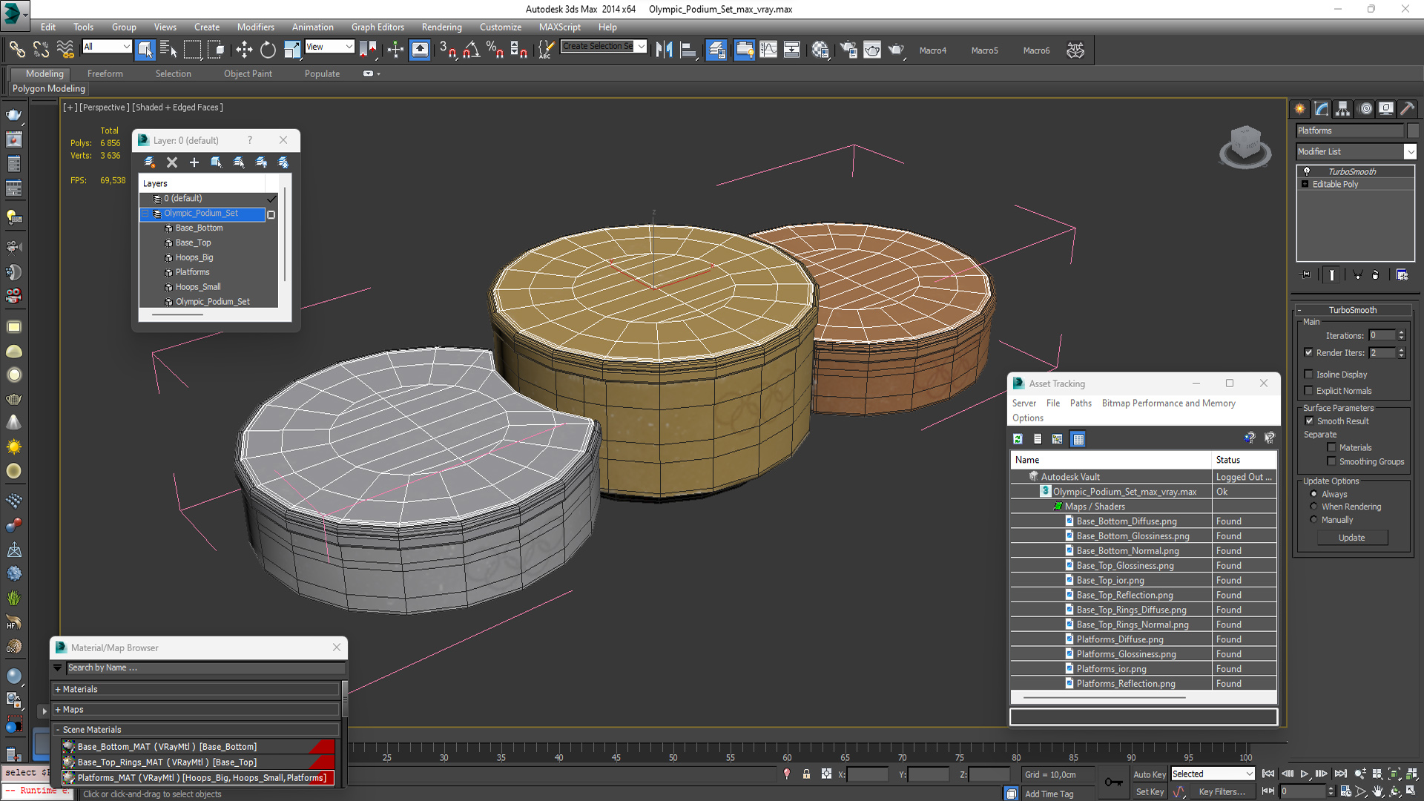Screen dimensions: 1424x801
Task: Open the Utilities command panel tab
Action: coord(1408,109)
